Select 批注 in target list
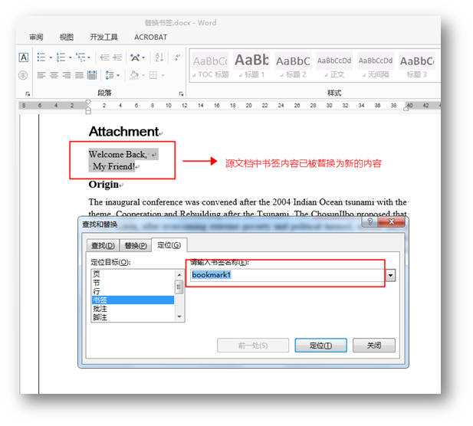This screenshot has height=426, width=473. coord(133,309)
